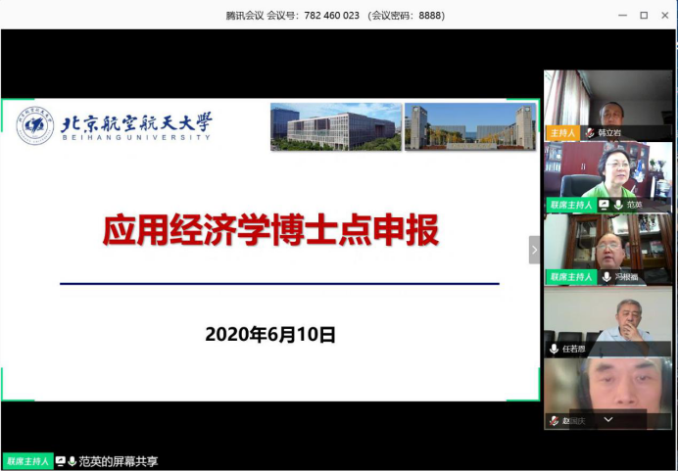The image size is (679, 471).
Task: Click the screen-share icon next to 范英's name
Action: tap(605, 205)
